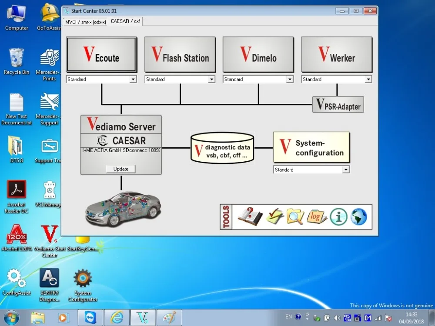Viewport: 435px width, 326px height.
Task: Open StartKeyCenter desktop icon
Action: [x=83, y=244]
